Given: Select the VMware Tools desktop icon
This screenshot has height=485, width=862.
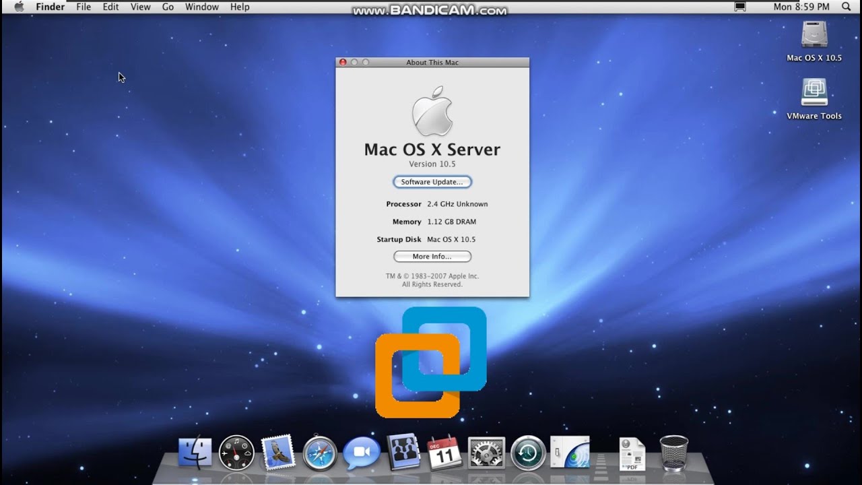Looking at the screenshot, I should (x=814, y=99).
